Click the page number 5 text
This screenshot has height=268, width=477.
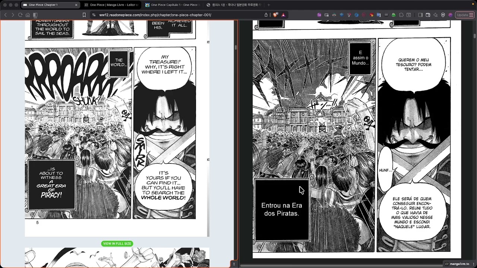(x=37, y=223)
